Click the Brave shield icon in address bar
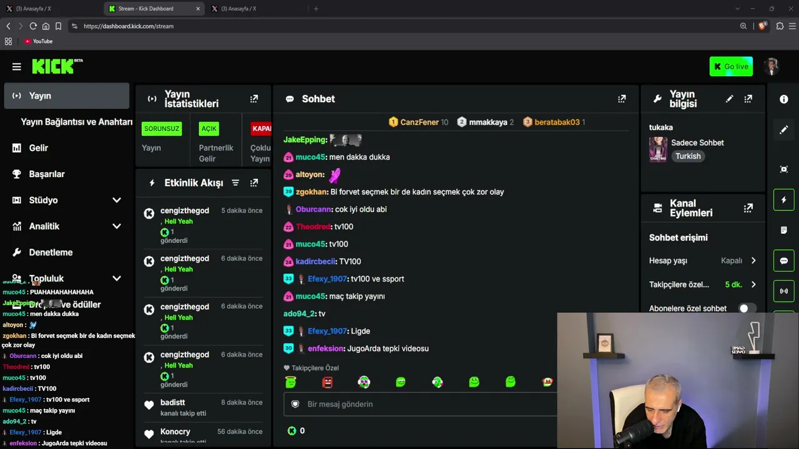Viewport: 799px width, 449px height. coord(762,26)
